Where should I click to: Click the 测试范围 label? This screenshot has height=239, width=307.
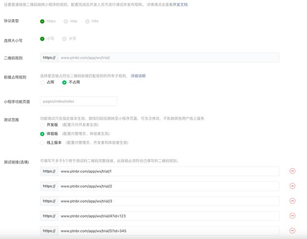pos(11,119)
